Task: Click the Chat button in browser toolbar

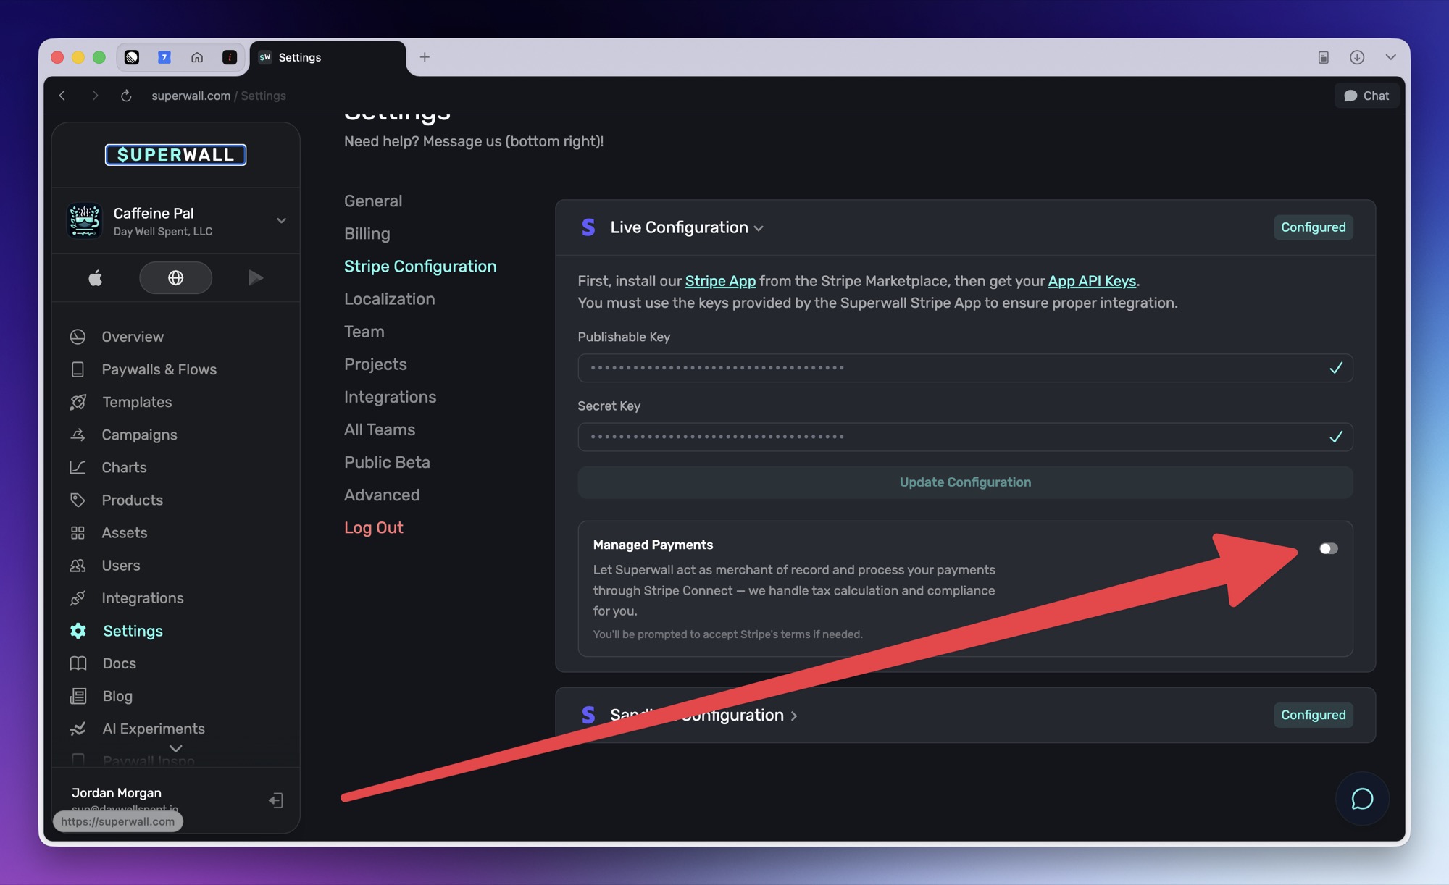Action: (x=1366, y=96)
